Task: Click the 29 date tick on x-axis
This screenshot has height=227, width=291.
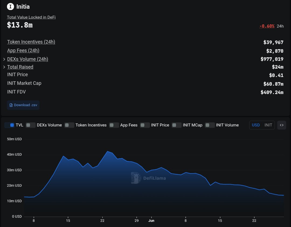Action: pos(137,221)
